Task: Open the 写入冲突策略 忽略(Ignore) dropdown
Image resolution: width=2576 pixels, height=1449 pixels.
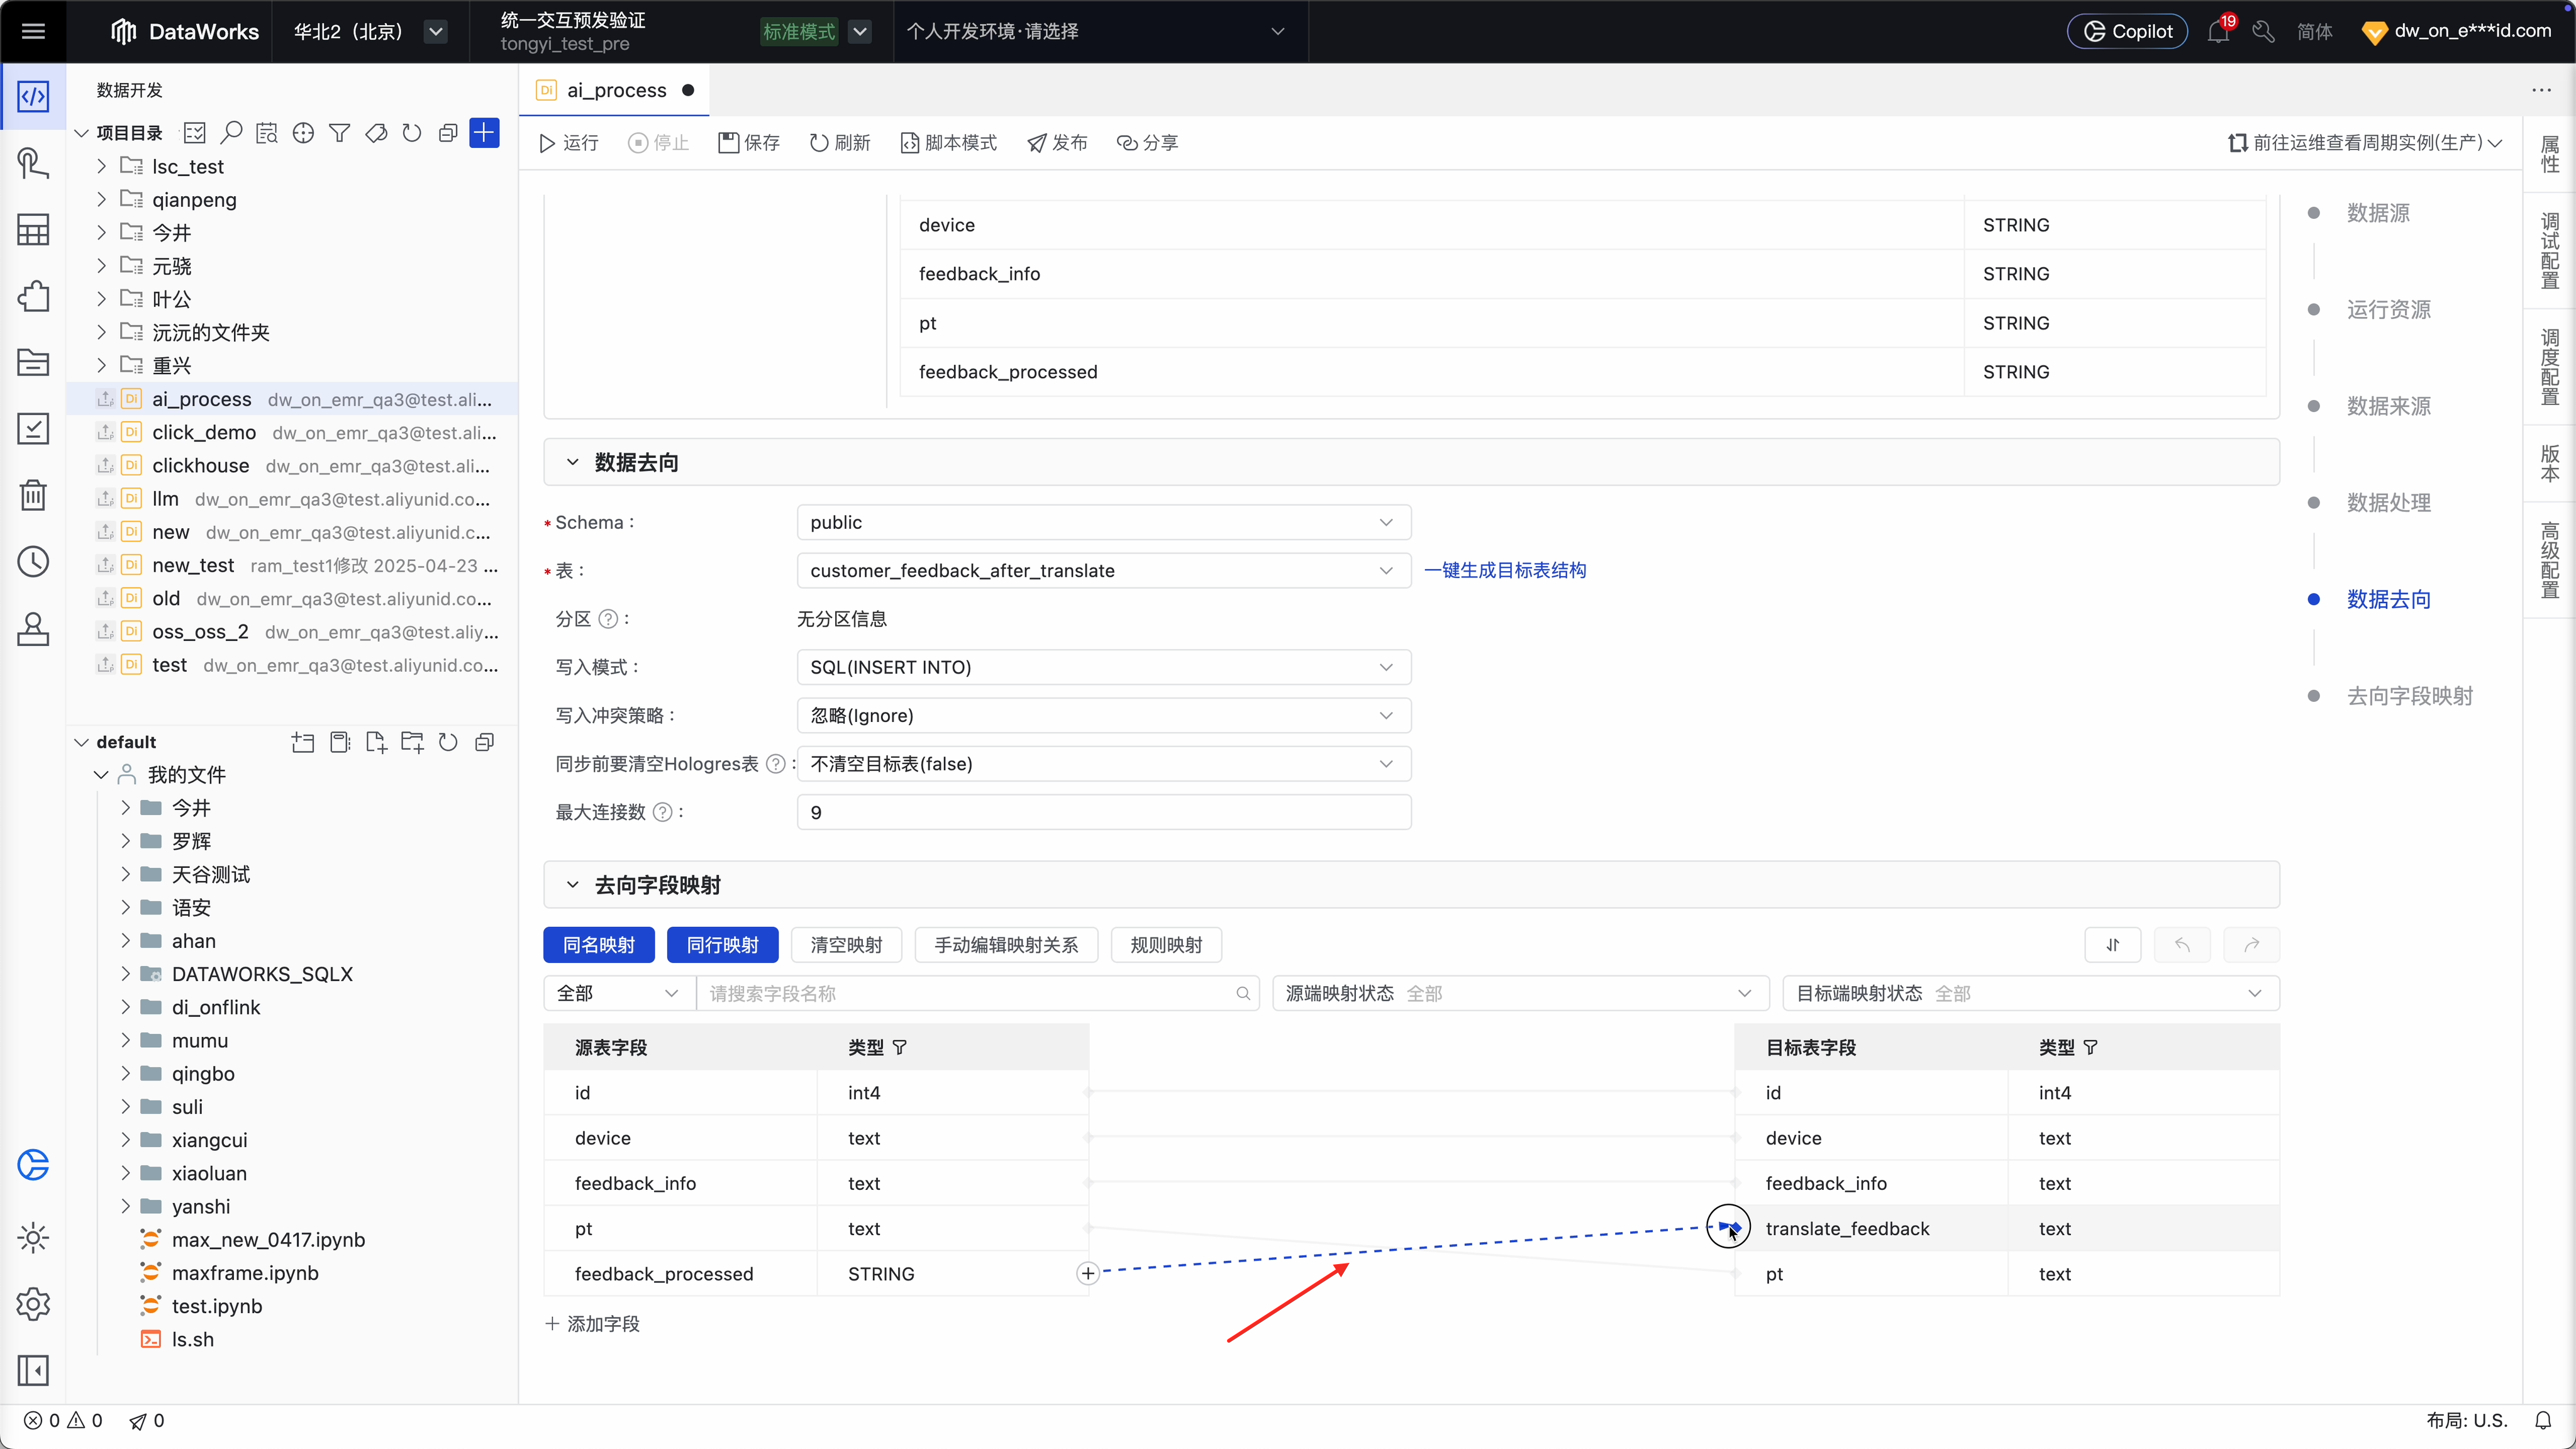Action: [x=1103, y=716]
